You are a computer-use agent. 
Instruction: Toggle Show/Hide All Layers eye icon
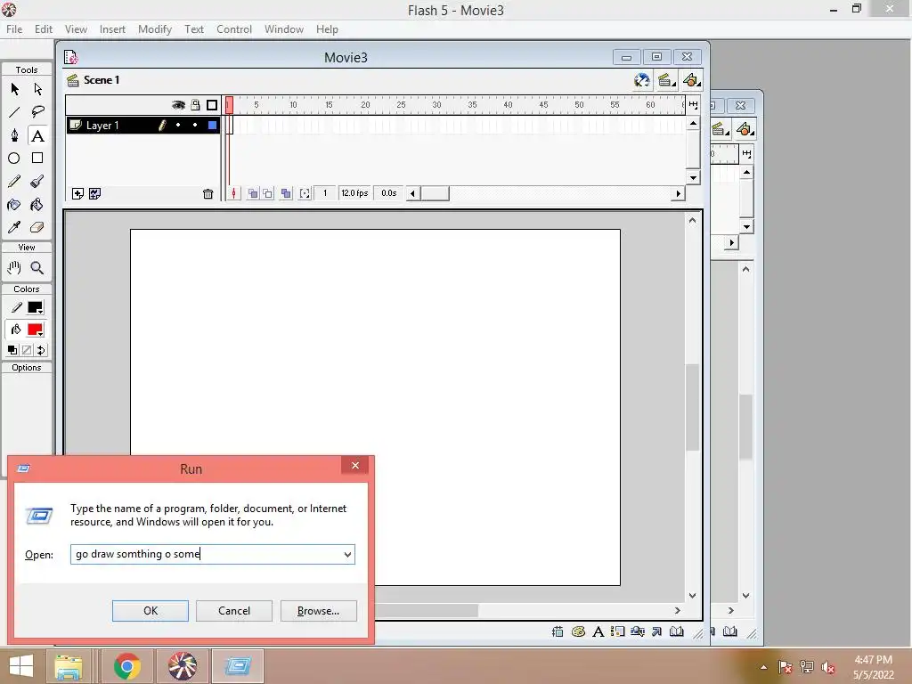click(x=178, y=105)
